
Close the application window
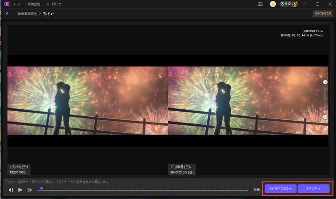click(330, 4)
